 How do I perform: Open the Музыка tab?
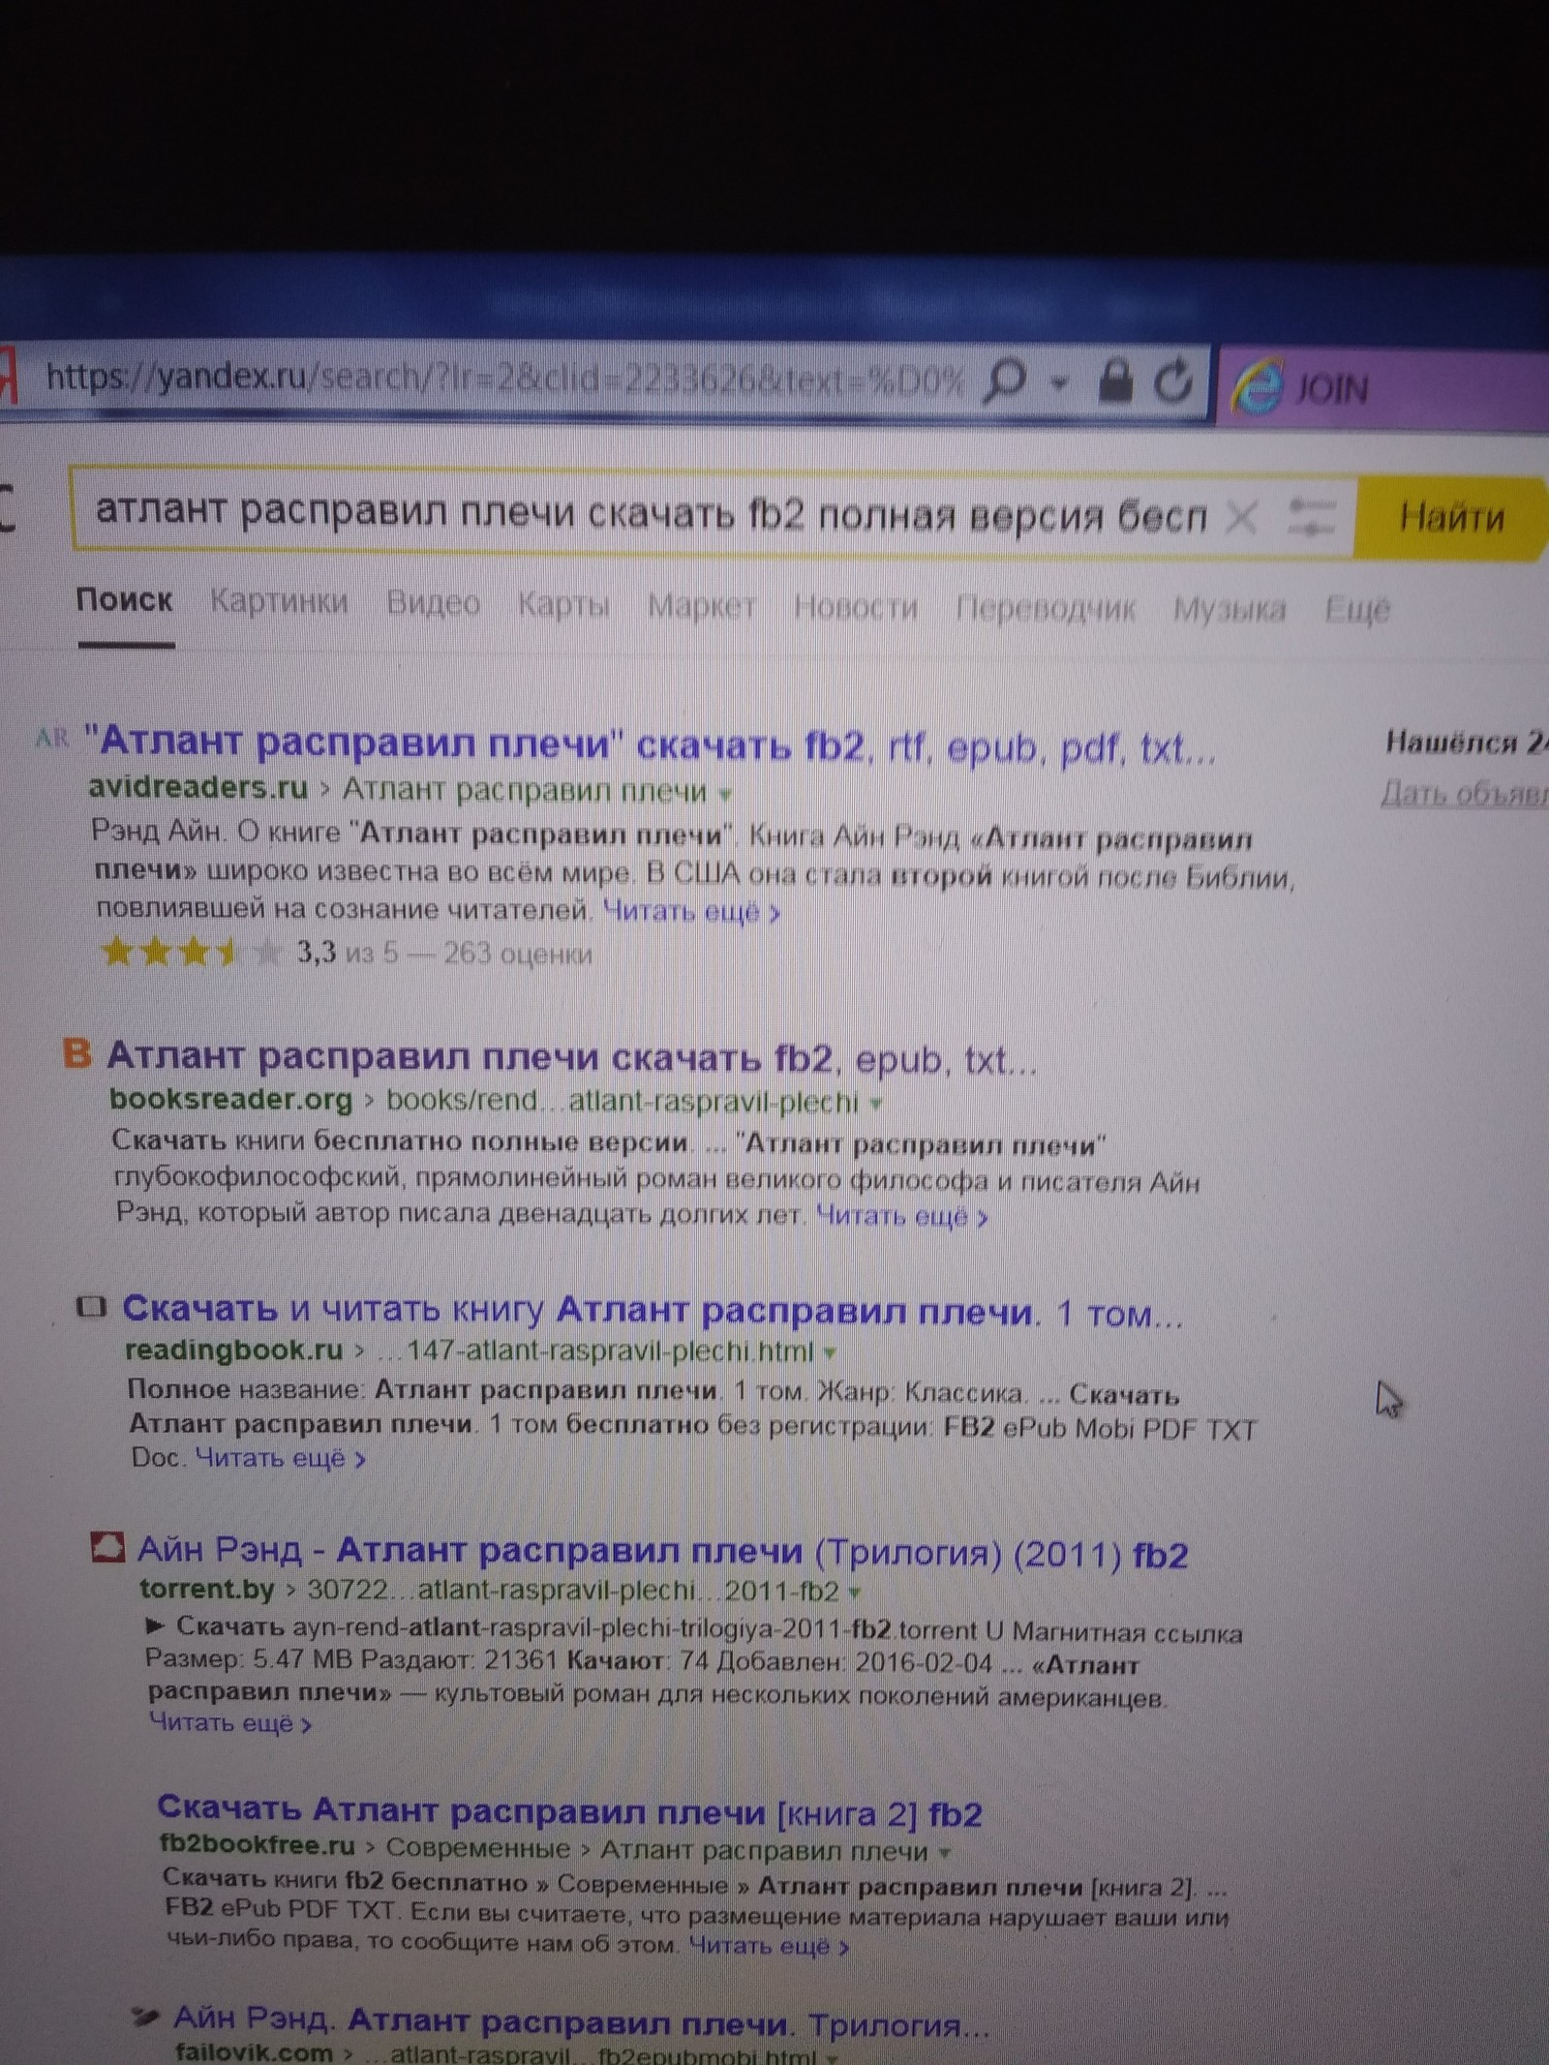[x=1230, y=610]
